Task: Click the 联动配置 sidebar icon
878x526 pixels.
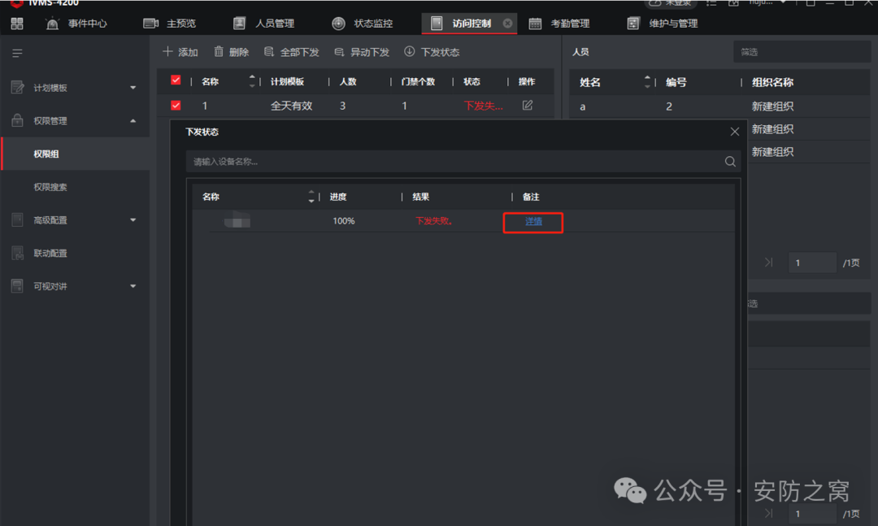Action: coord(17,253)
